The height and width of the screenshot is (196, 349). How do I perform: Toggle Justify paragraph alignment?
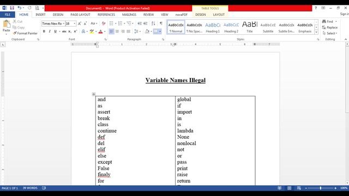[x=129, y=32]
